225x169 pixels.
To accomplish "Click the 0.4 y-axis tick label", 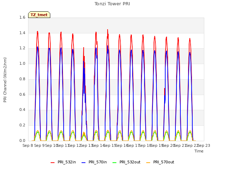I will (x=22, y=110).
